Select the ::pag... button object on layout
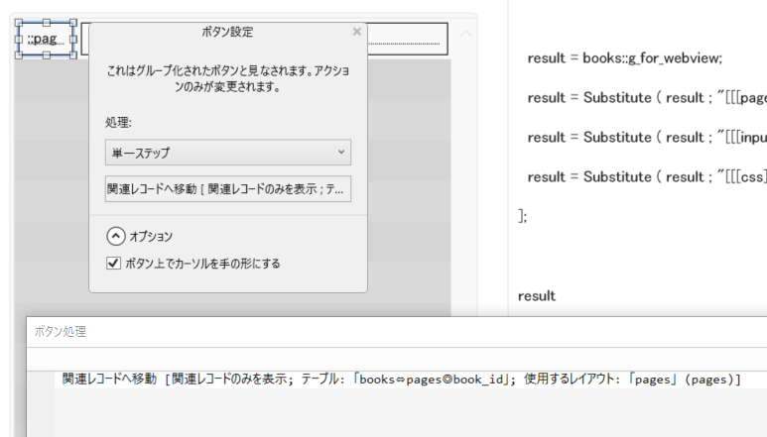This screenshot has width=767, height=437. [46, 39]
